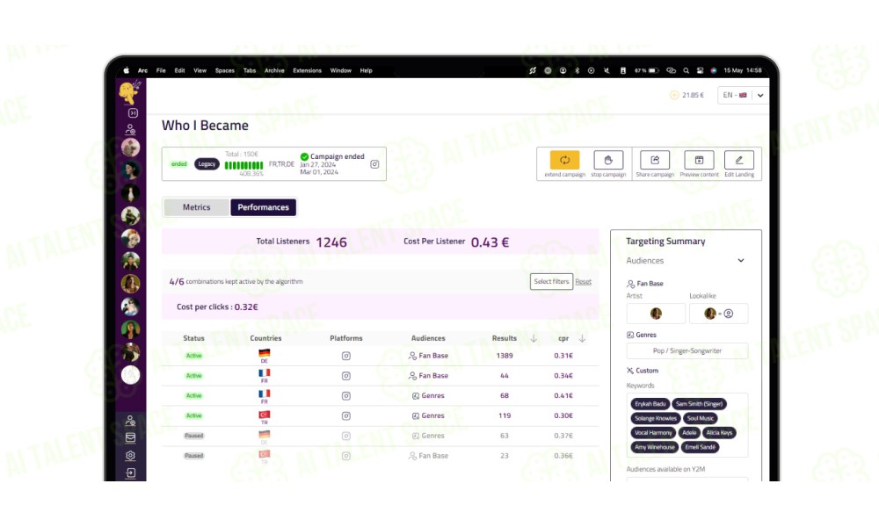The height and width of the screenshot is (527, 879).
Task: Click the Total Listeners value 1246
Action: click(x=331, y=242)
